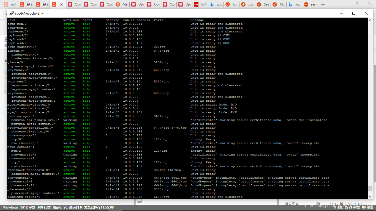Click the 'root@vivodo-3: ~' window title
Image resolution: width=376 pixels, height=211 pixels.
click(29, 13)
